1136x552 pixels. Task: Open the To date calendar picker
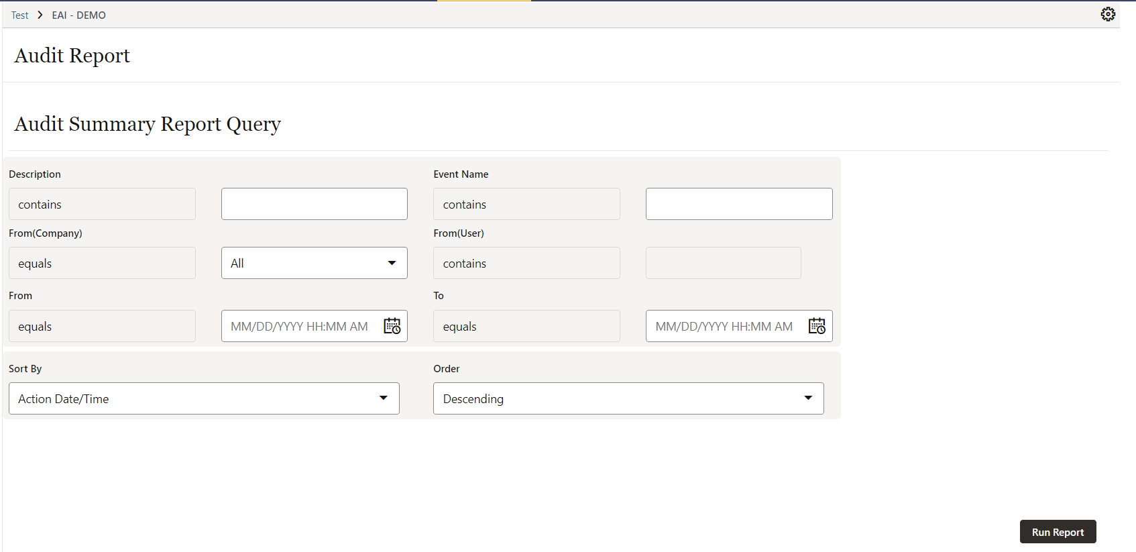817,326
